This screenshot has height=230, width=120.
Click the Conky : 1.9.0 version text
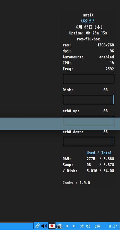point(76,183)
